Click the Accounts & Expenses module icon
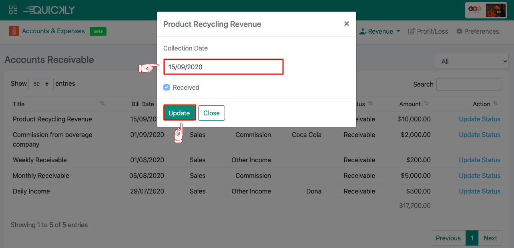Image resolution: width=514 pixels, height=248 pixels. [14, 31]
